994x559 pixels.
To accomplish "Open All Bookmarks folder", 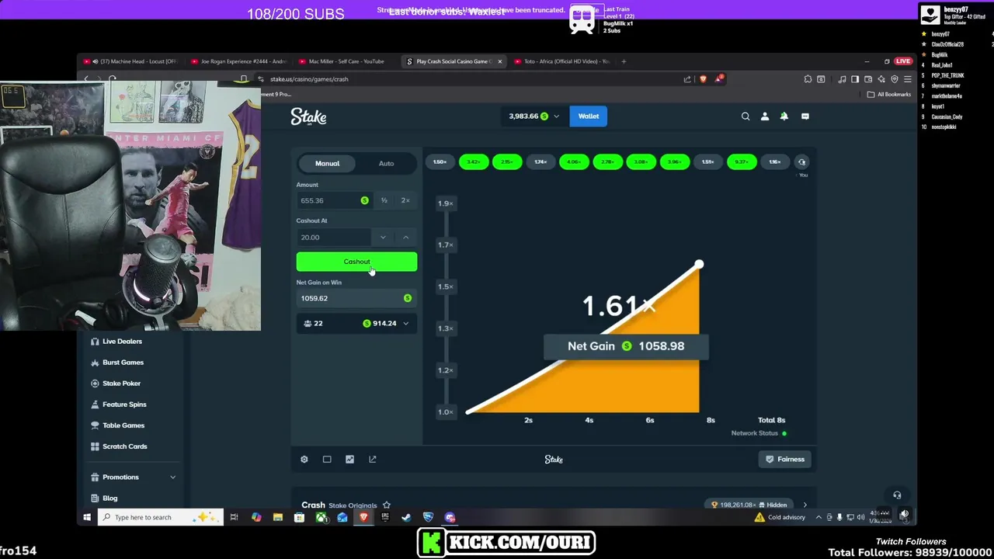I will click(x=889, y=95).
